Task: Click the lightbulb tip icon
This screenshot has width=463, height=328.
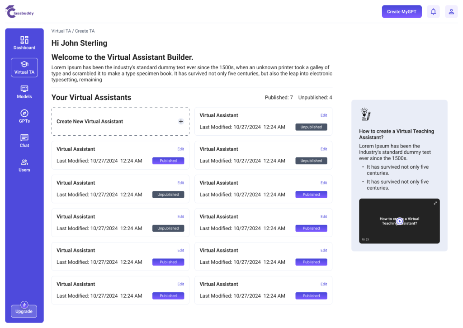Action: (x=365, y=114)
